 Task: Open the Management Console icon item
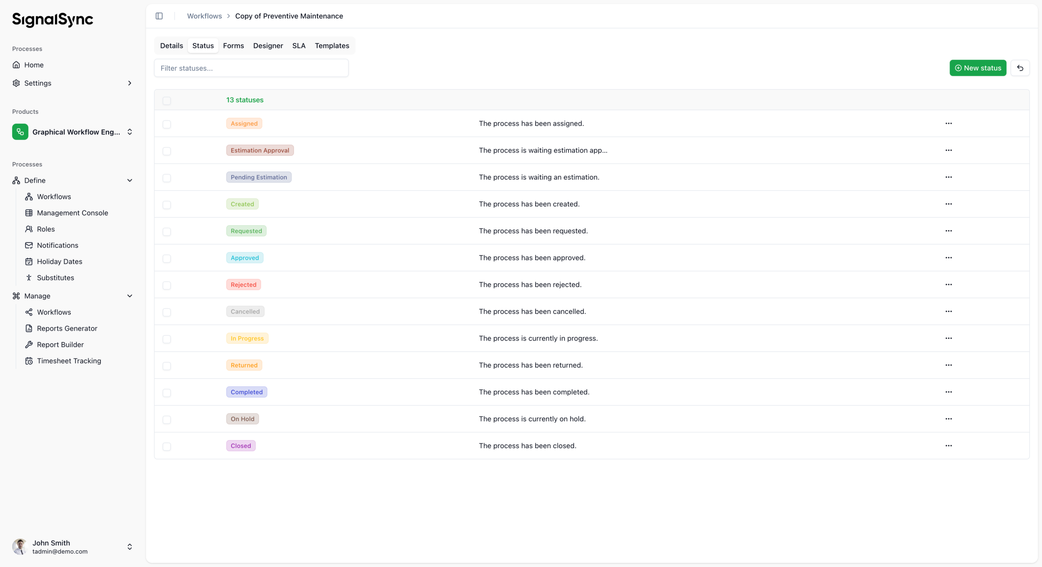[x=29, y=213]
